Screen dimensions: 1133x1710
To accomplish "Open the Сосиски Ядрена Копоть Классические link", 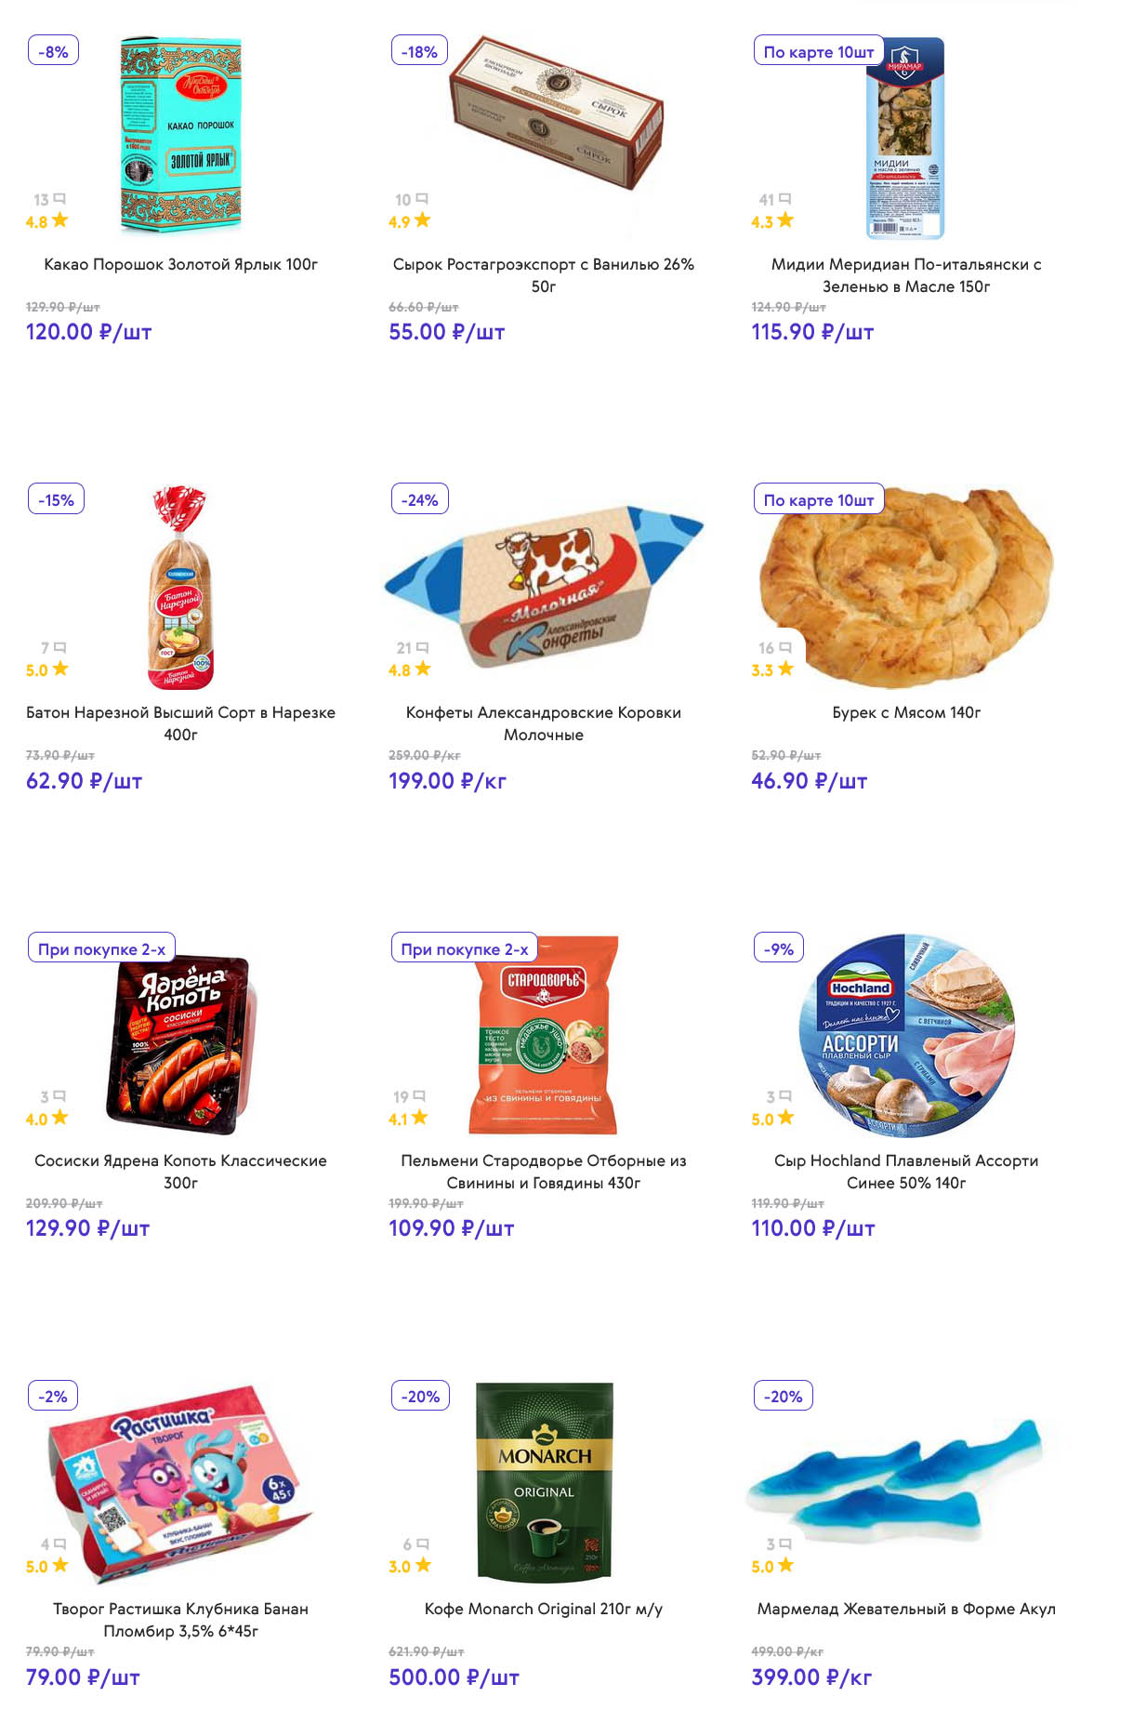I will point(180,1172).
